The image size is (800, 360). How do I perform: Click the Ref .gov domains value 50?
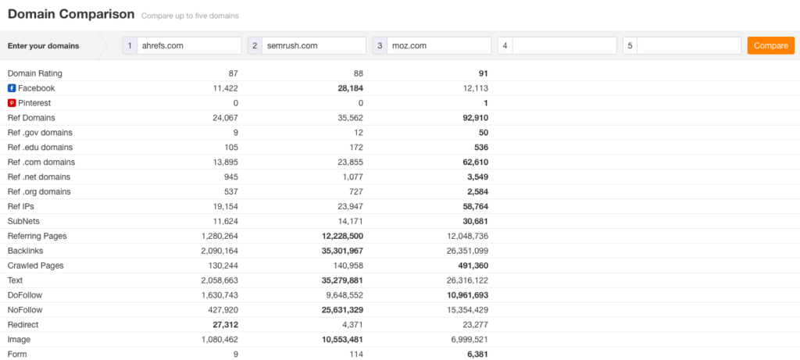(x=484, y=133)
